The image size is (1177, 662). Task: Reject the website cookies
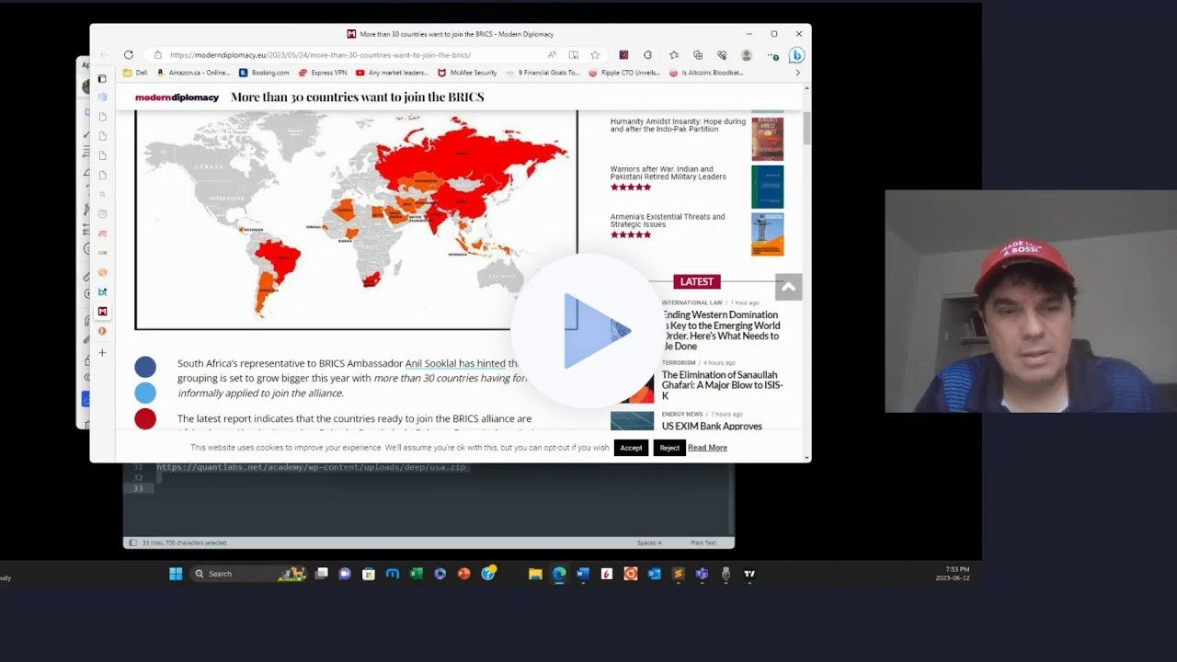coord(669,448)
